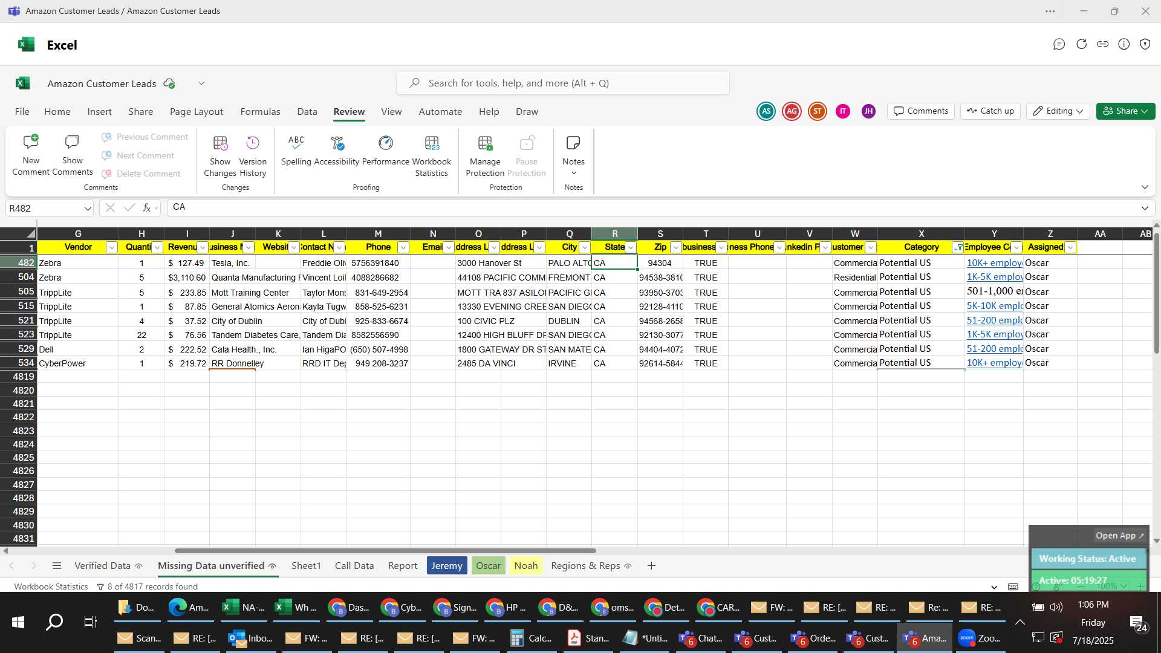Image resolution: width=1161 pixels, height=653 pixels.
Task: Open the Phone column filter dropdown
Action: 403,247
